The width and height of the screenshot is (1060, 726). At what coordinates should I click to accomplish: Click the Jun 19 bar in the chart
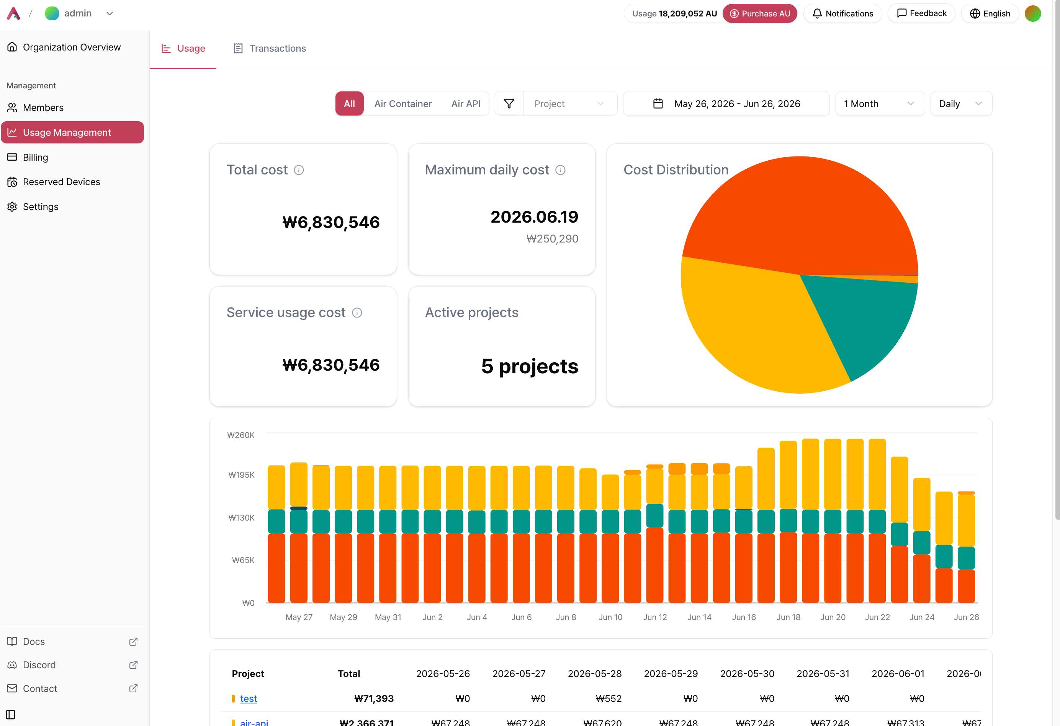(x=810, y=521)
